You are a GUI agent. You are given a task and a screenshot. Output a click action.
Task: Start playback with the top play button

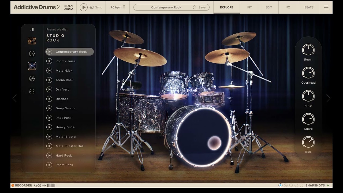[x=84, y=8]
